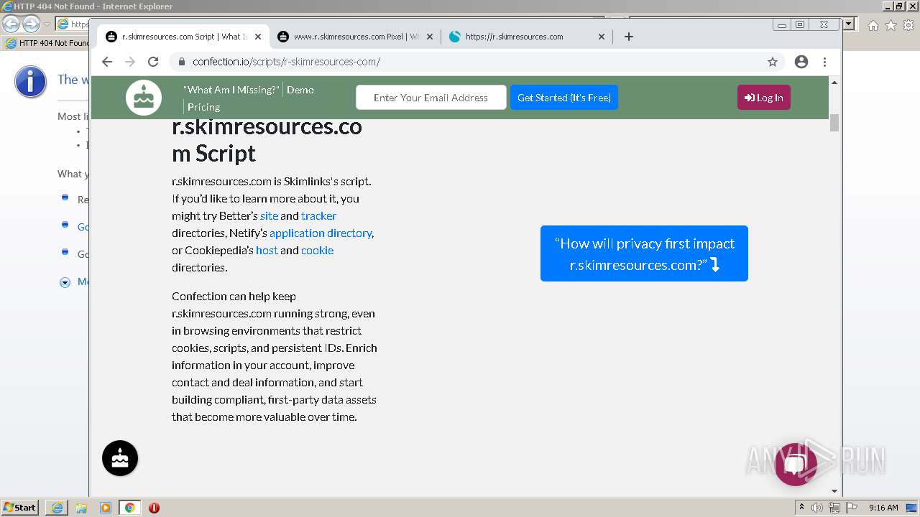The width and height of the screenshot is (920, 517).
Task: Open Internet Explorer's tools gear
Action: point(908,25)
